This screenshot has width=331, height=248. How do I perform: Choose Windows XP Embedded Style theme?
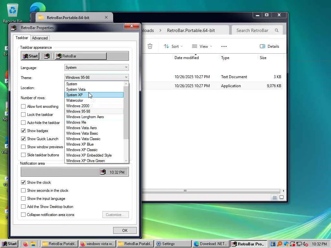click(94, 155)
